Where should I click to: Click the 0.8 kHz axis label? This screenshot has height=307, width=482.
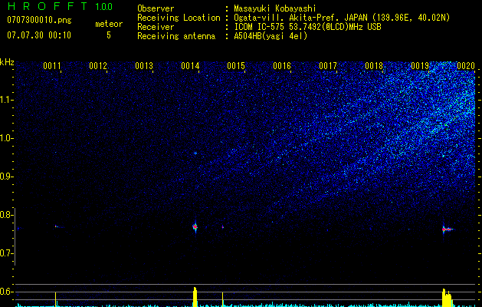(7, 215)
